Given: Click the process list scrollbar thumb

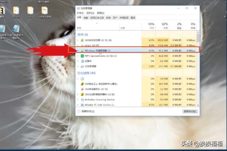Looking at the screenshot, I should [198, 38].
